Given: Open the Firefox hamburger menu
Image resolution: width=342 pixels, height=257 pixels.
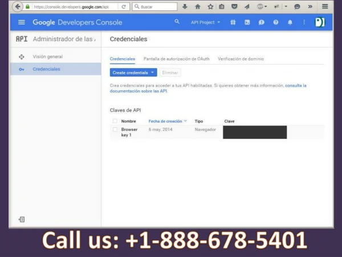Looking at the screenshot, I should pyautogui.click(x=325, y=6).
